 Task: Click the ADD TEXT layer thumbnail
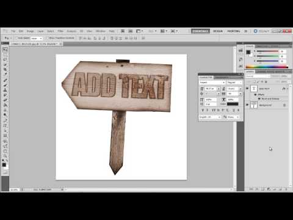(254, 89)
